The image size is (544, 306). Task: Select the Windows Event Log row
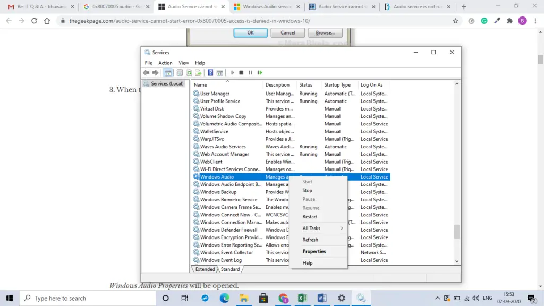241,260
